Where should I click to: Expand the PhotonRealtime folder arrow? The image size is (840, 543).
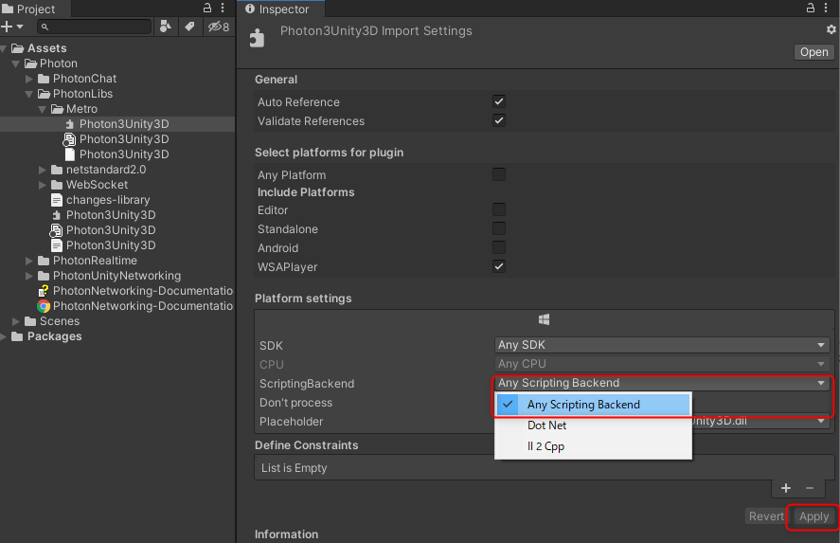point(29,261)
